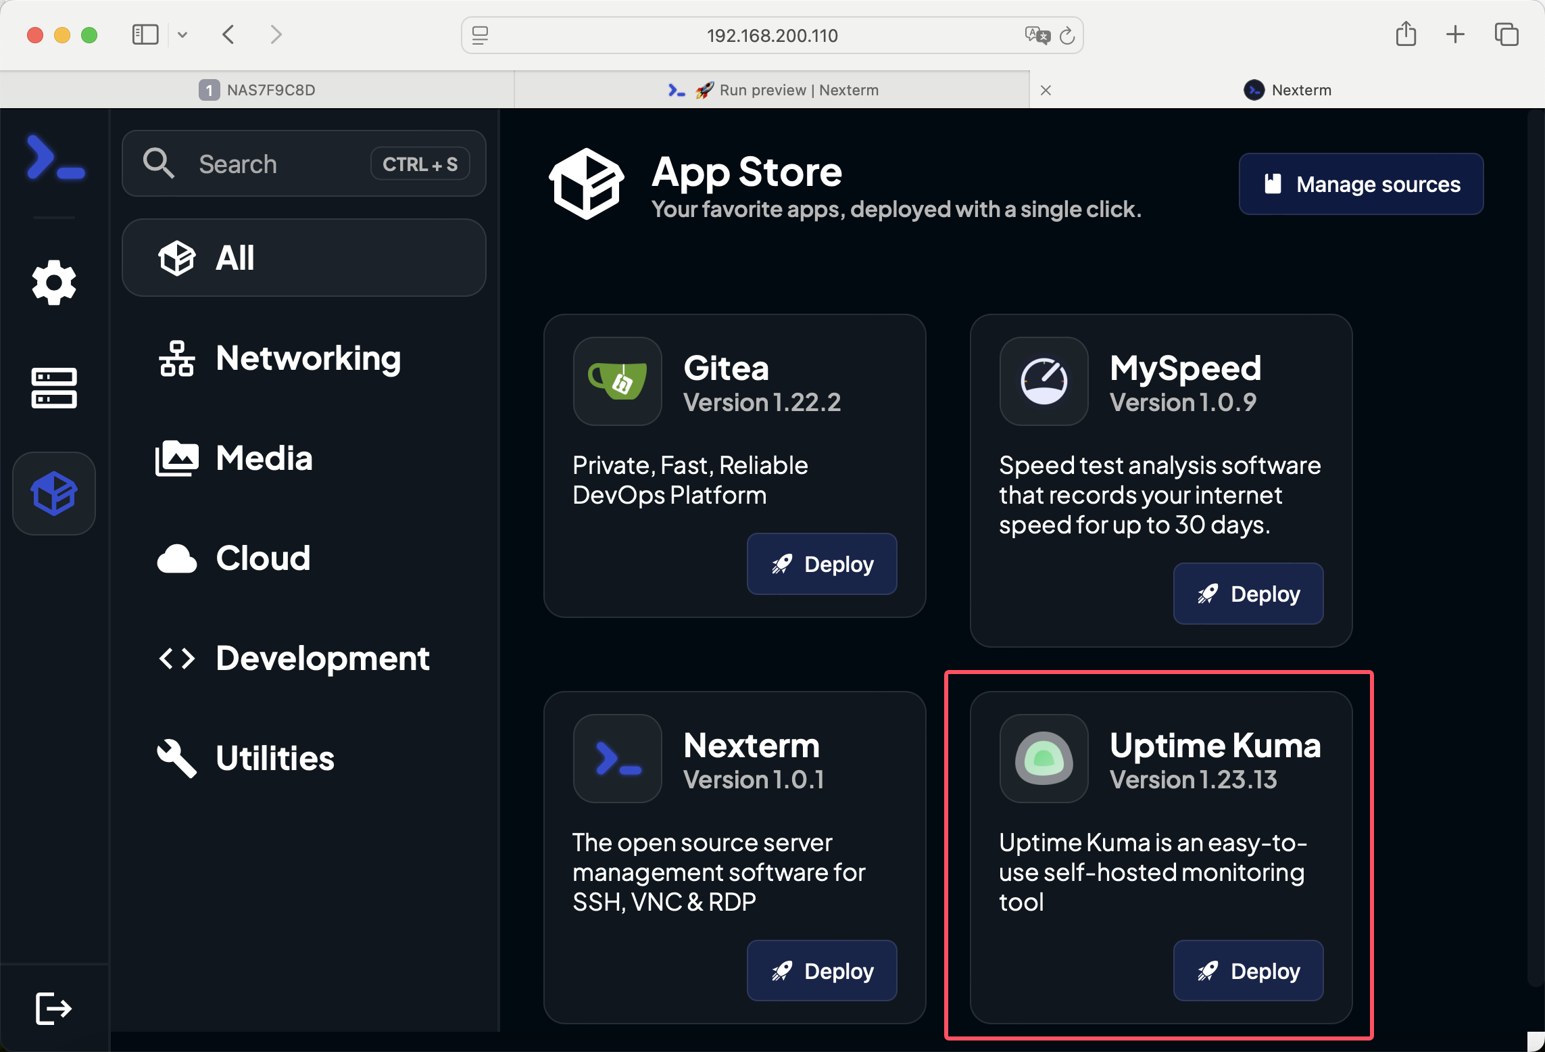Open the Settings gear in the sidebar

54,282
